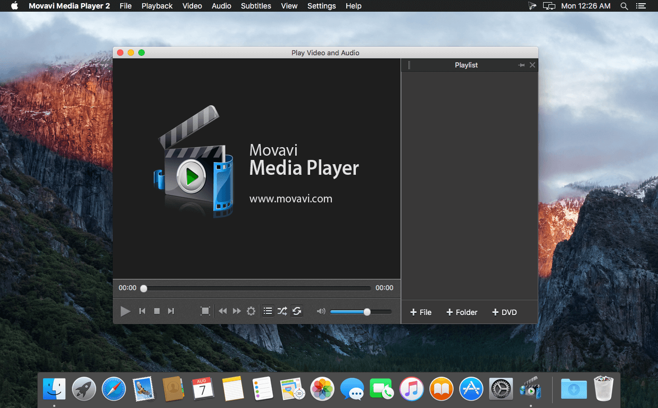
Task: Enter full screen mode icon
Action: pyautogui.click(x=205, y=311)
